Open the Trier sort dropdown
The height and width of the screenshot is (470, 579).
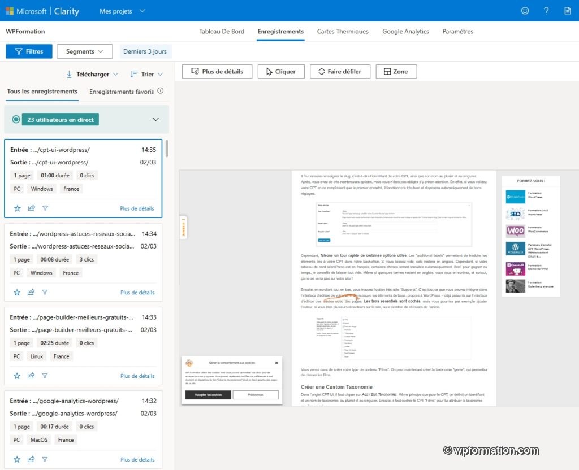pos(146,74)
